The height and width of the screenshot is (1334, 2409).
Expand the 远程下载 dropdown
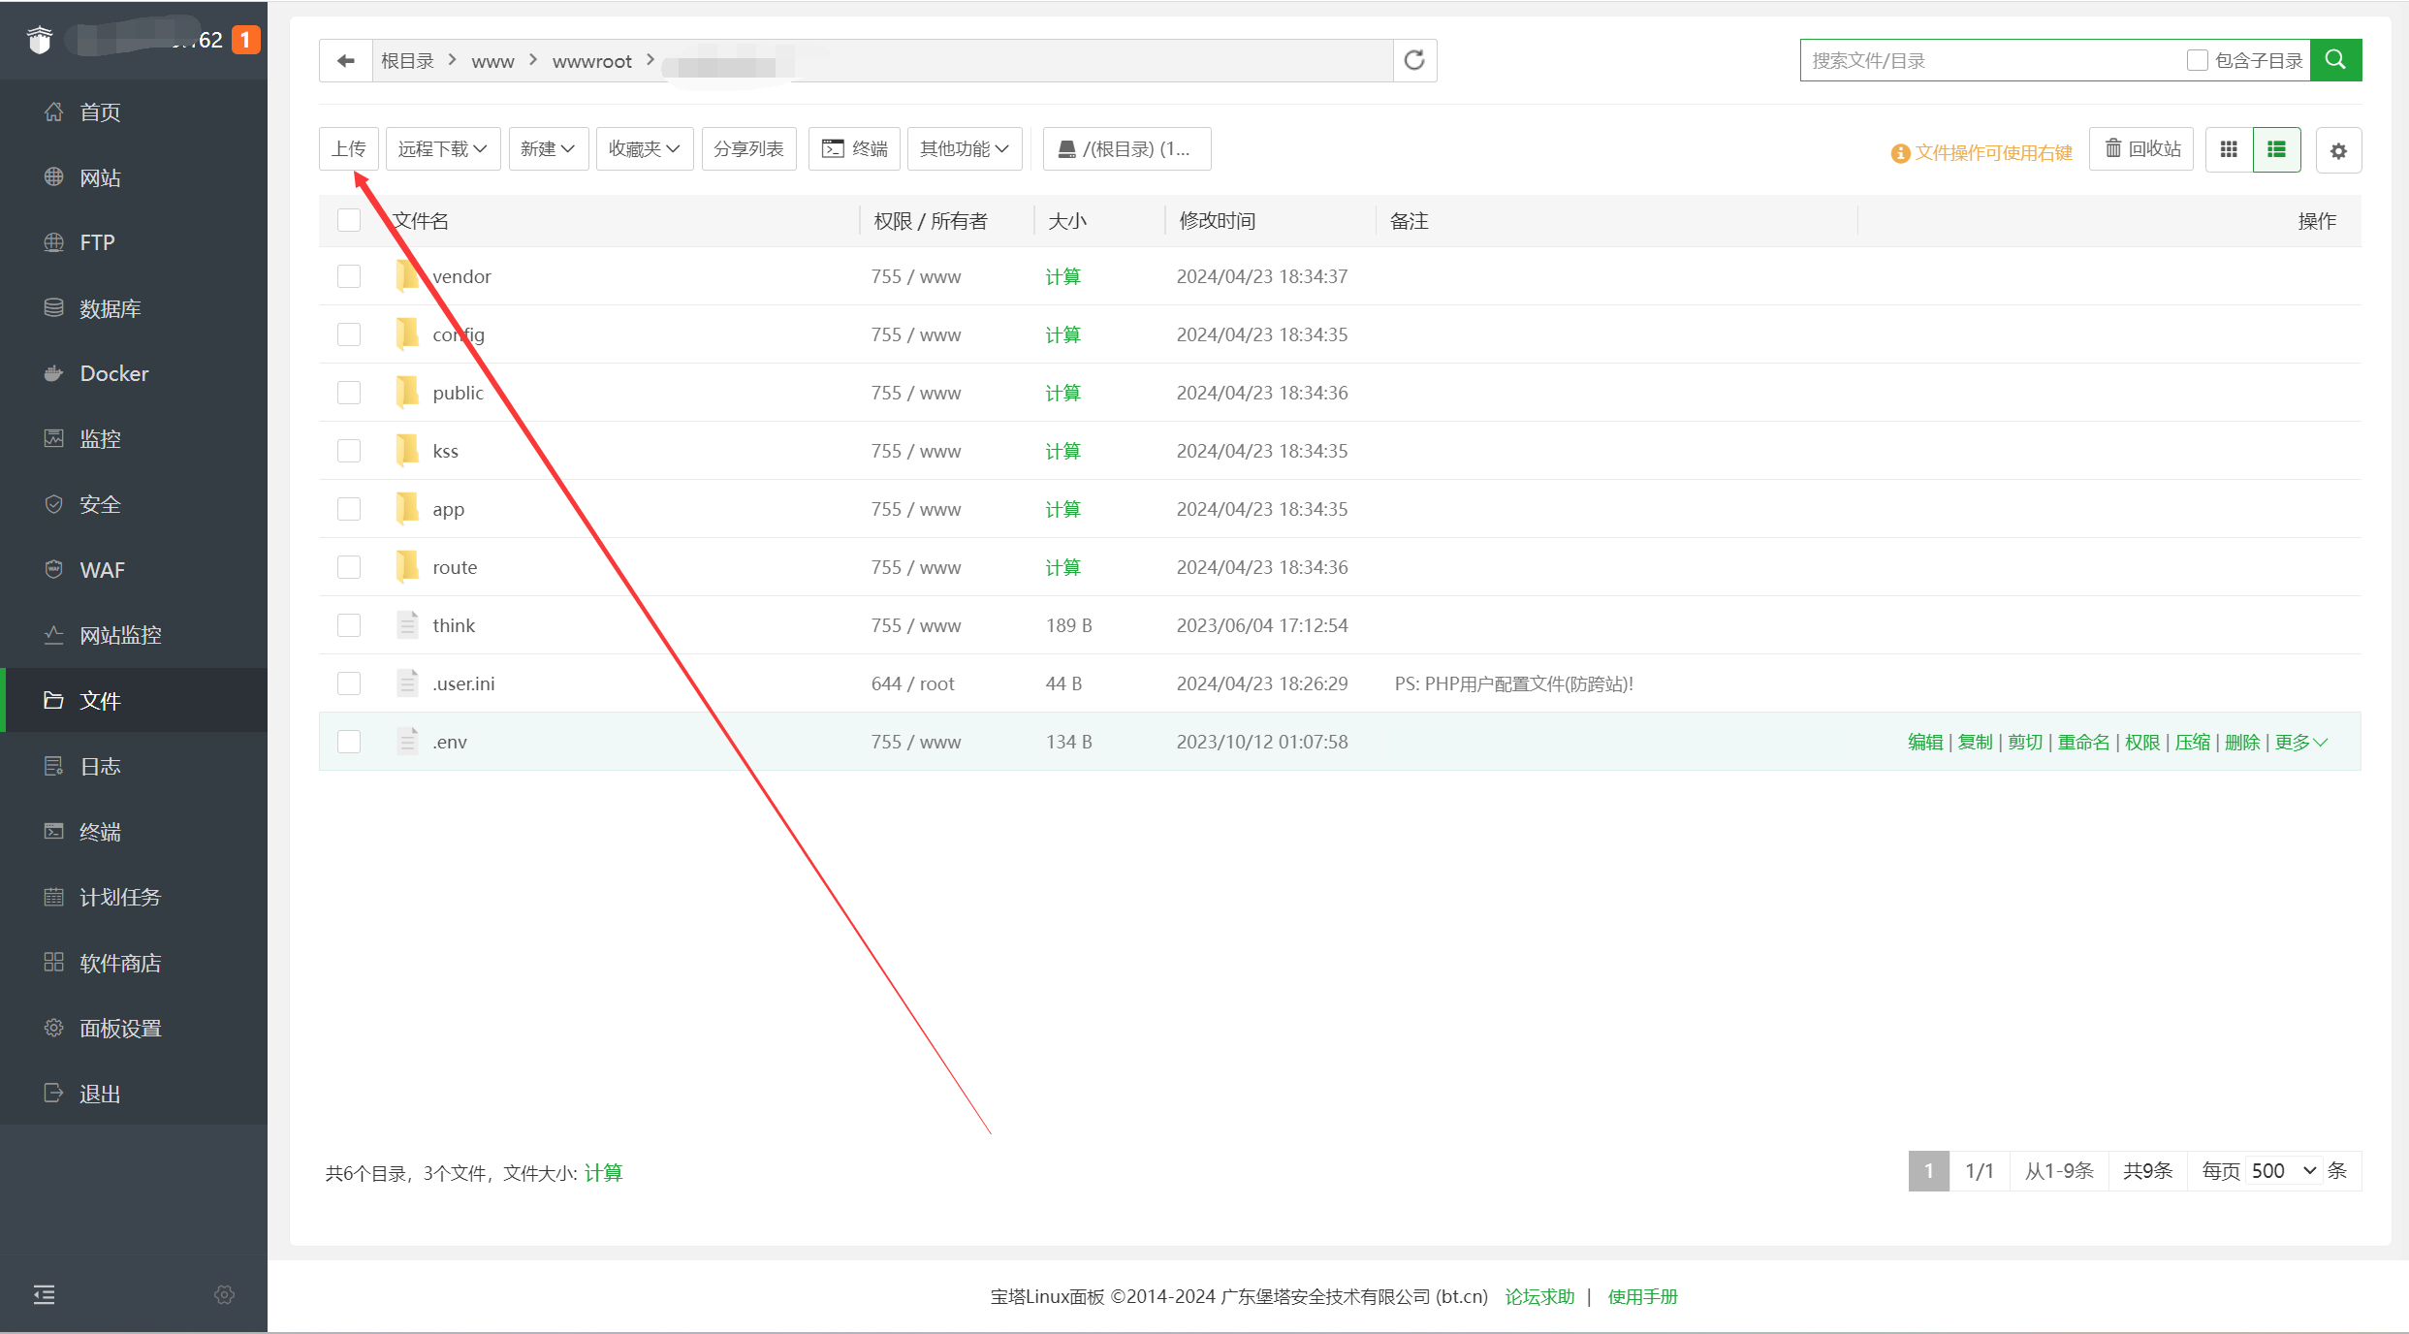click(x=443, y=148)
